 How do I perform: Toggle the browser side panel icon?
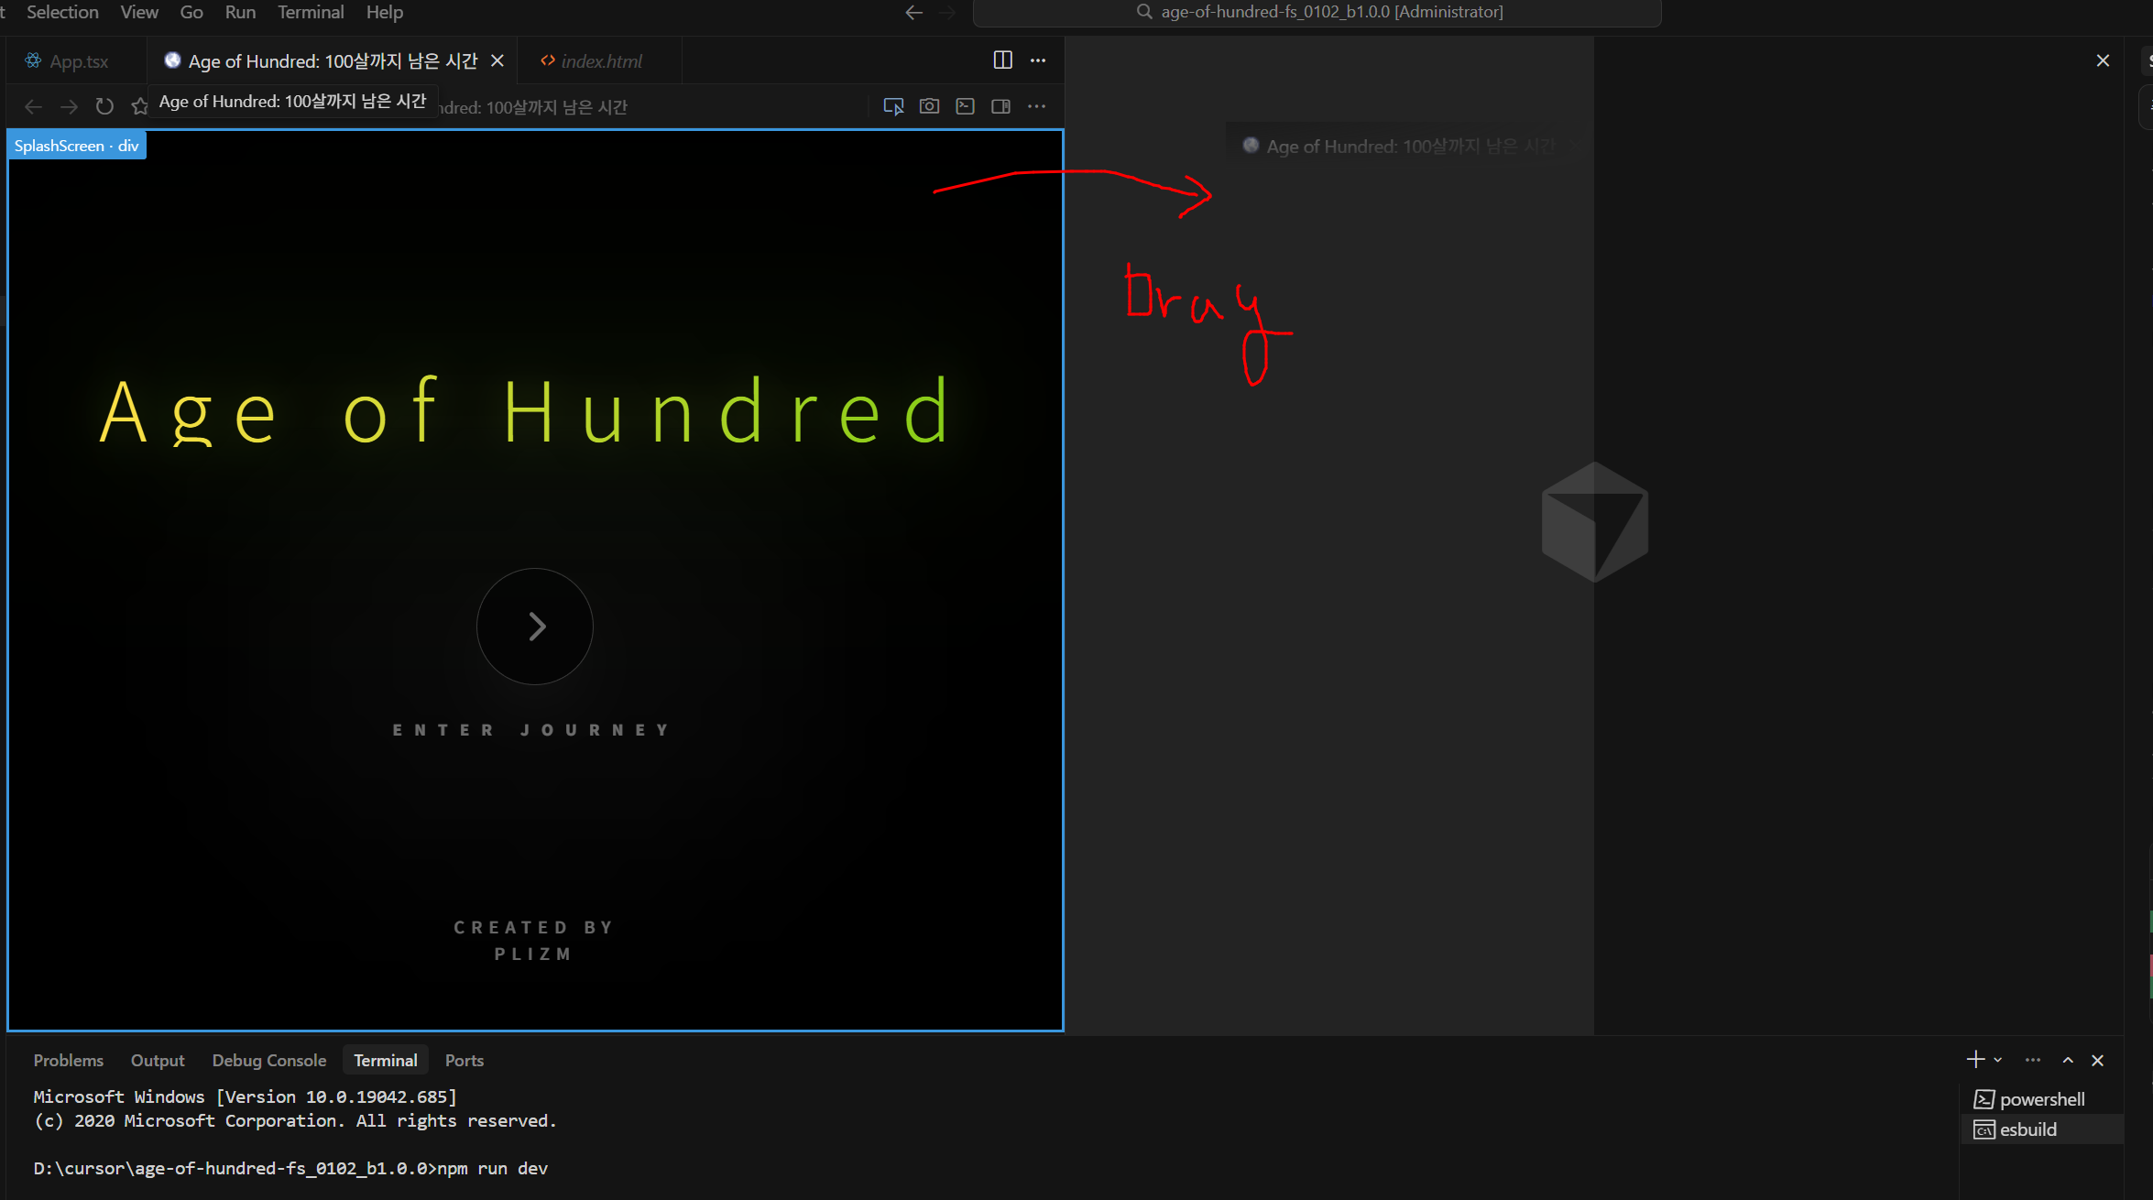1000,106
